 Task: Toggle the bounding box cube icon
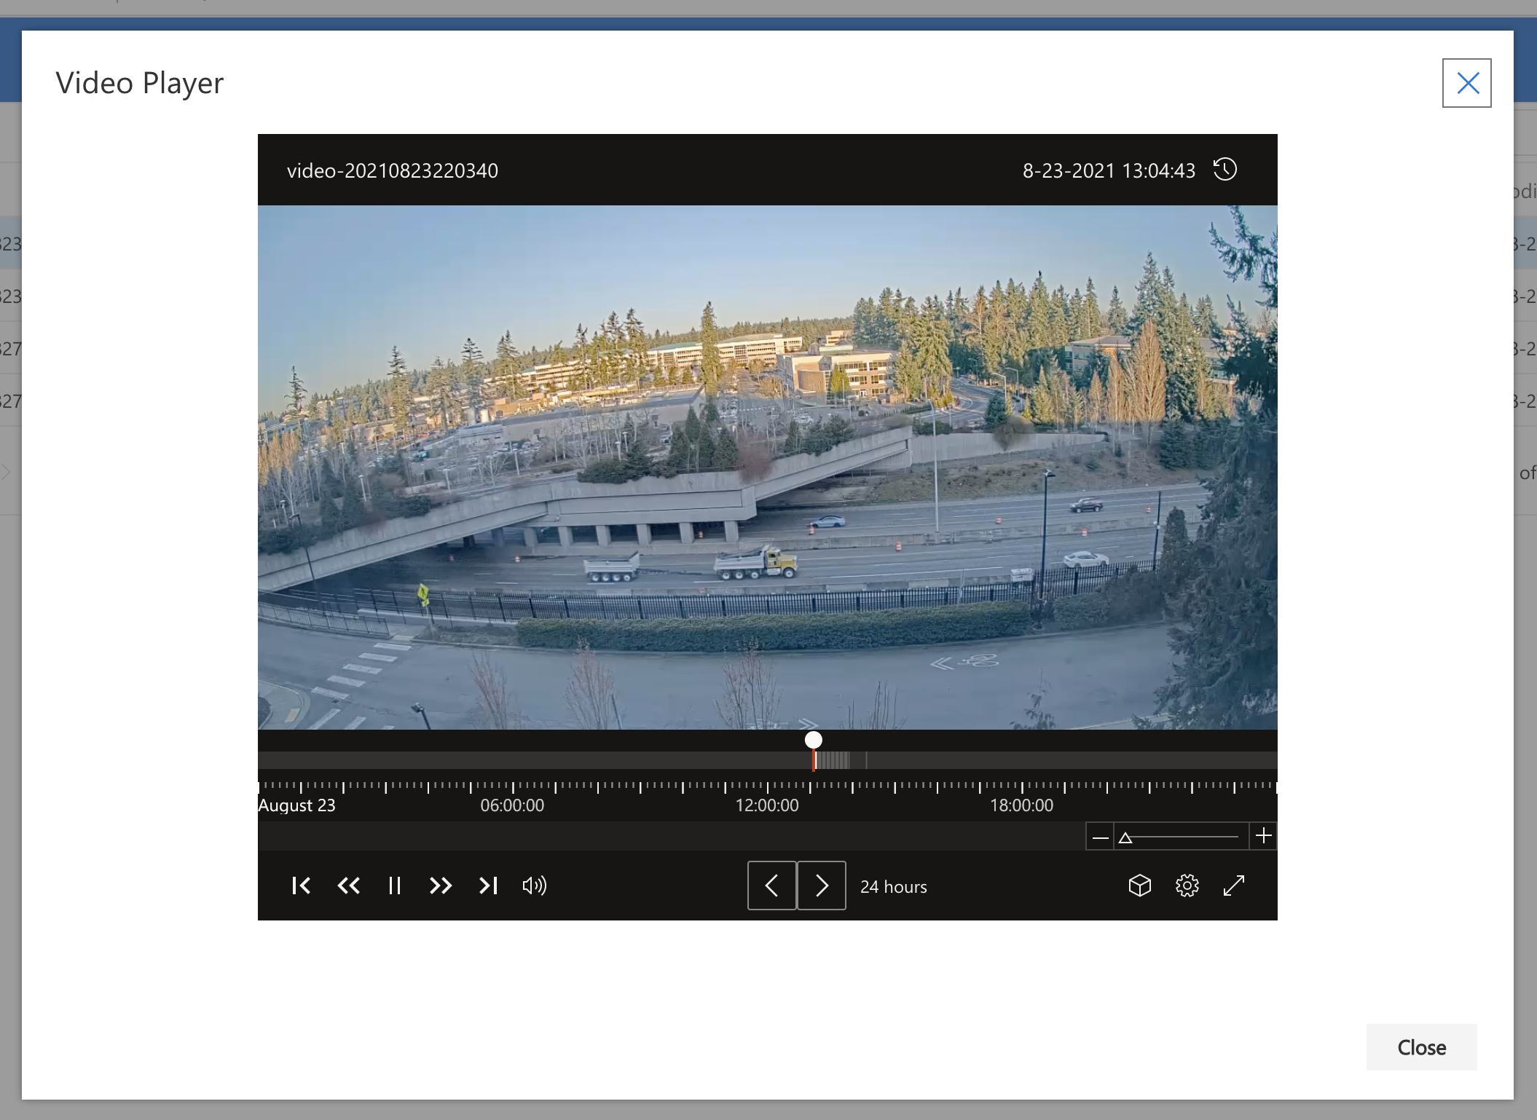[x=1139, y=886]
